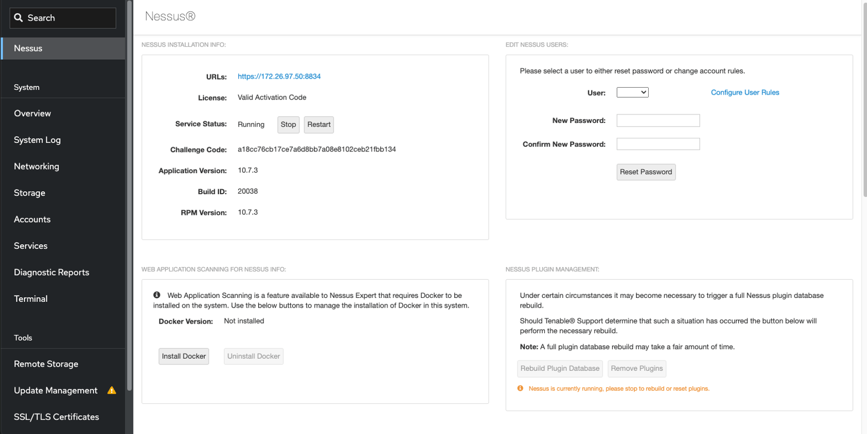Click the warning icon beside Update Management

pyautogui.click(x=112, y=390)
